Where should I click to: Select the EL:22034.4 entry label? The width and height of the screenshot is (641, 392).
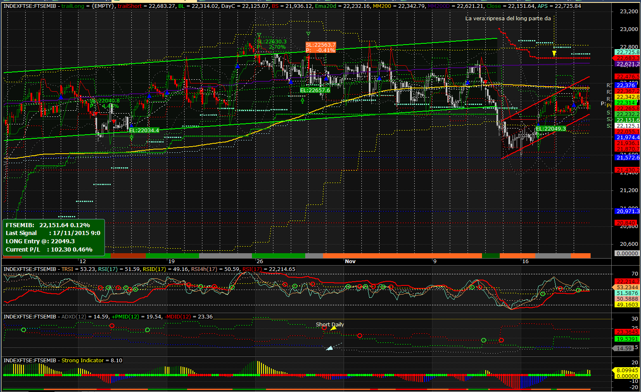(144, 130)
